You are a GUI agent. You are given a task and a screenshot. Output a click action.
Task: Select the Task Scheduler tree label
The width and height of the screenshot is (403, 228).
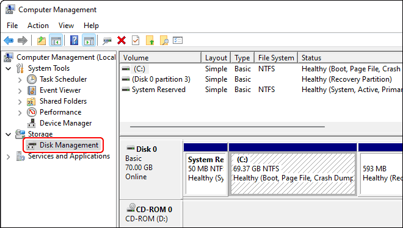point(64,79)
